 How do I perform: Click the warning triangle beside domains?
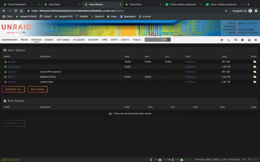click(x=5, y=72)
